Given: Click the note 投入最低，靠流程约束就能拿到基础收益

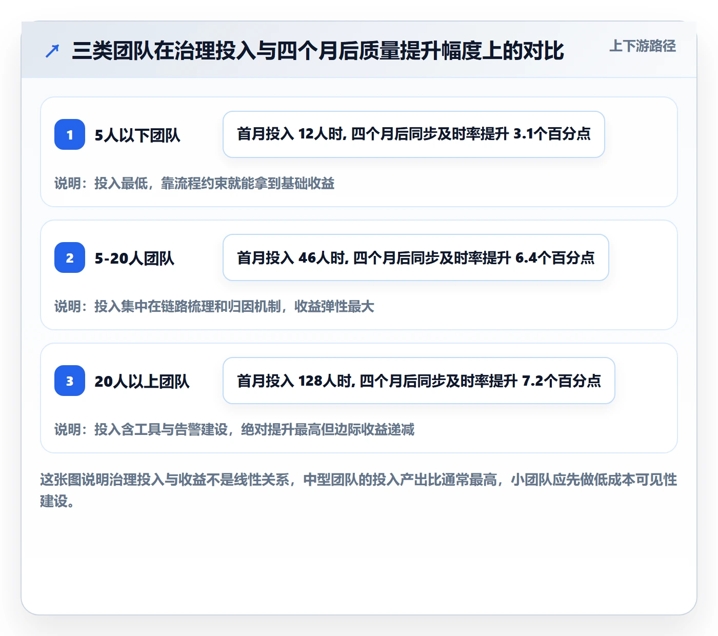Looking at the screenshot, I should click(194, 183).
